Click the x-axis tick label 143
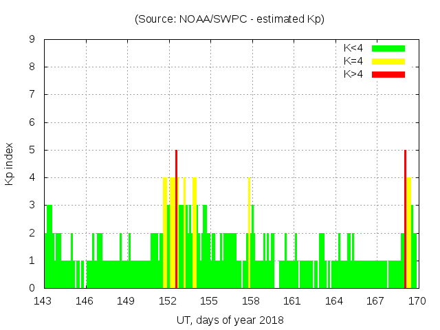440x330 pixels. click(44, 300)
